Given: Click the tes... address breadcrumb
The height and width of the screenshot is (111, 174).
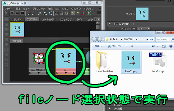Looking at the screenshot, I should (x=116, y=39).
